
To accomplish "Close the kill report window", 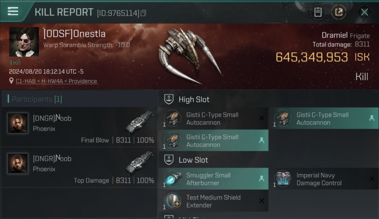I will (364, 12).
